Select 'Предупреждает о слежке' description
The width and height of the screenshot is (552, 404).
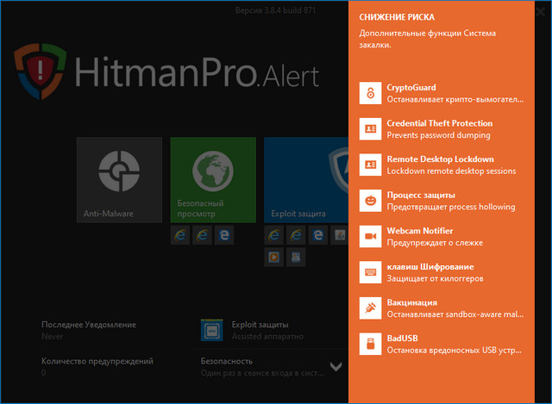(435, 243)
